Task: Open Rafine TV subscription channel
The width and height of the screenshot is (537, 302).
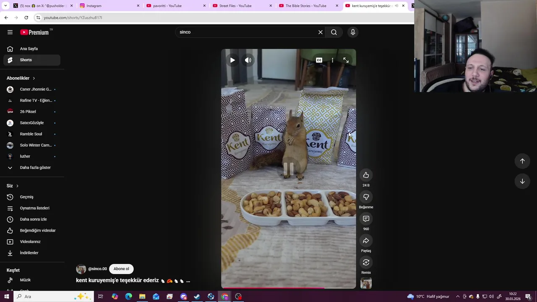Action: 32,101
